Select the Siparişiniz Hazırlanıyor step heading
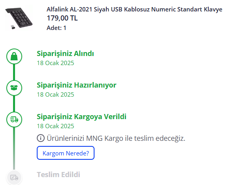Viewport: 238px width, 185px height. point(76,85)
